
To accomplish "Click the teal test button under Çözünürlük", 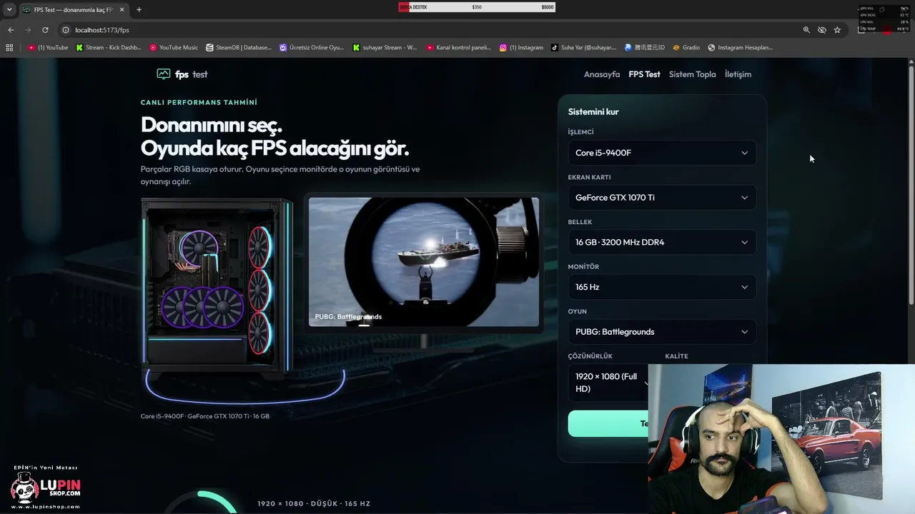I will point(608,423).
